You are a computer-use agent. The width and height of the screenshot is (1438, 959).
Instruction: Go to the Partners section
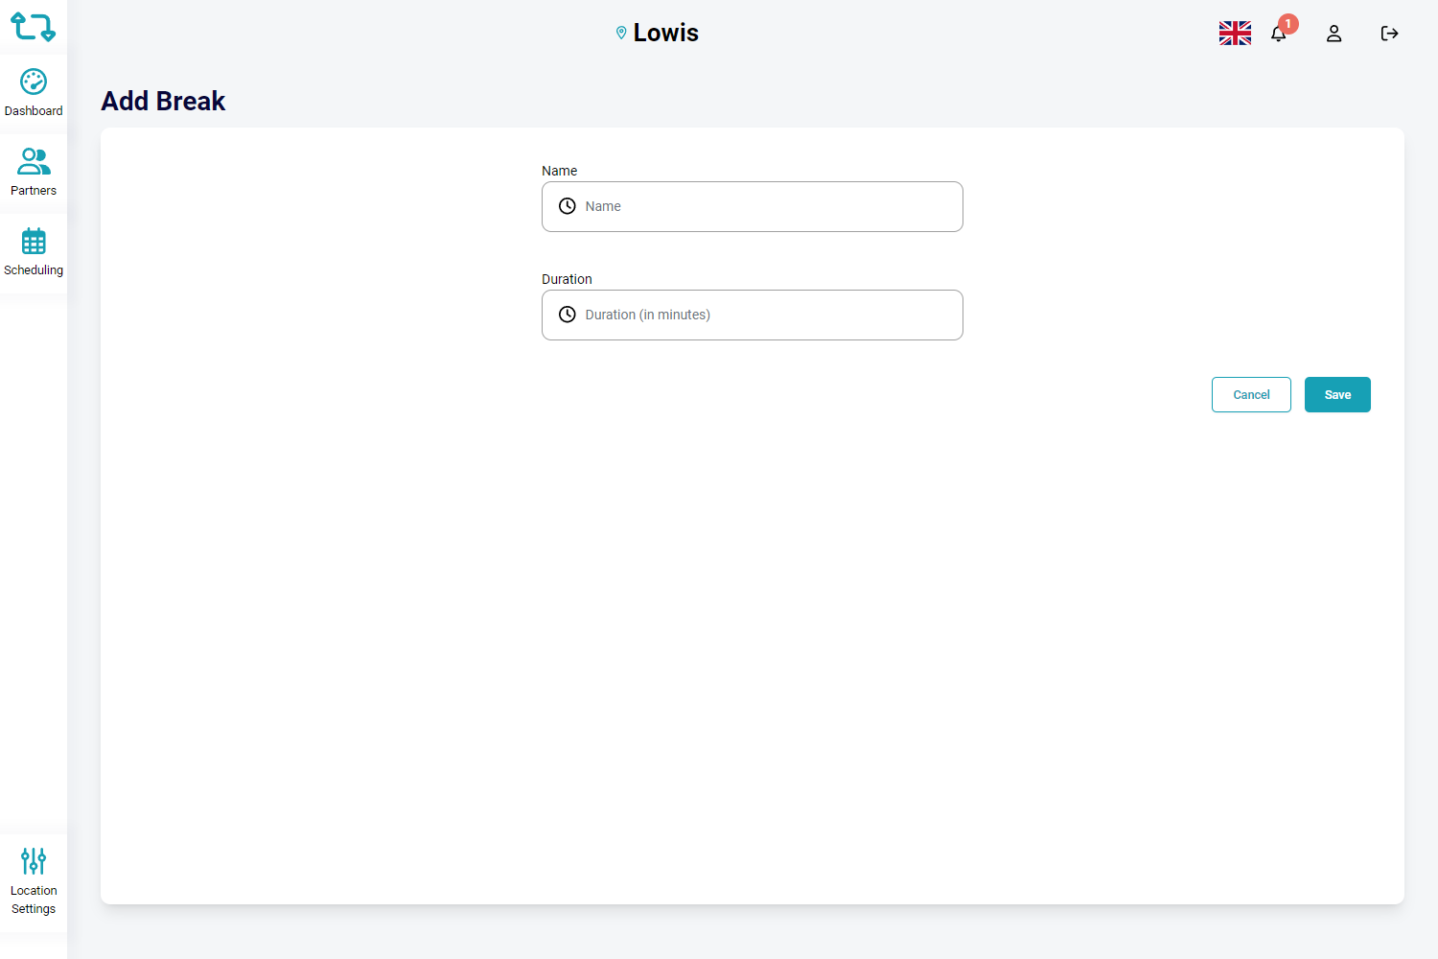point(34,173)
